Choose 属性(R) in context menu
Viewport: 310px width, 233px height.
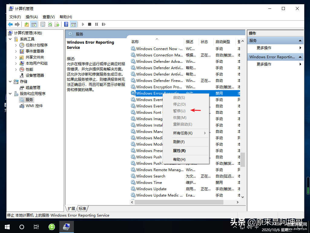point(186,151)
